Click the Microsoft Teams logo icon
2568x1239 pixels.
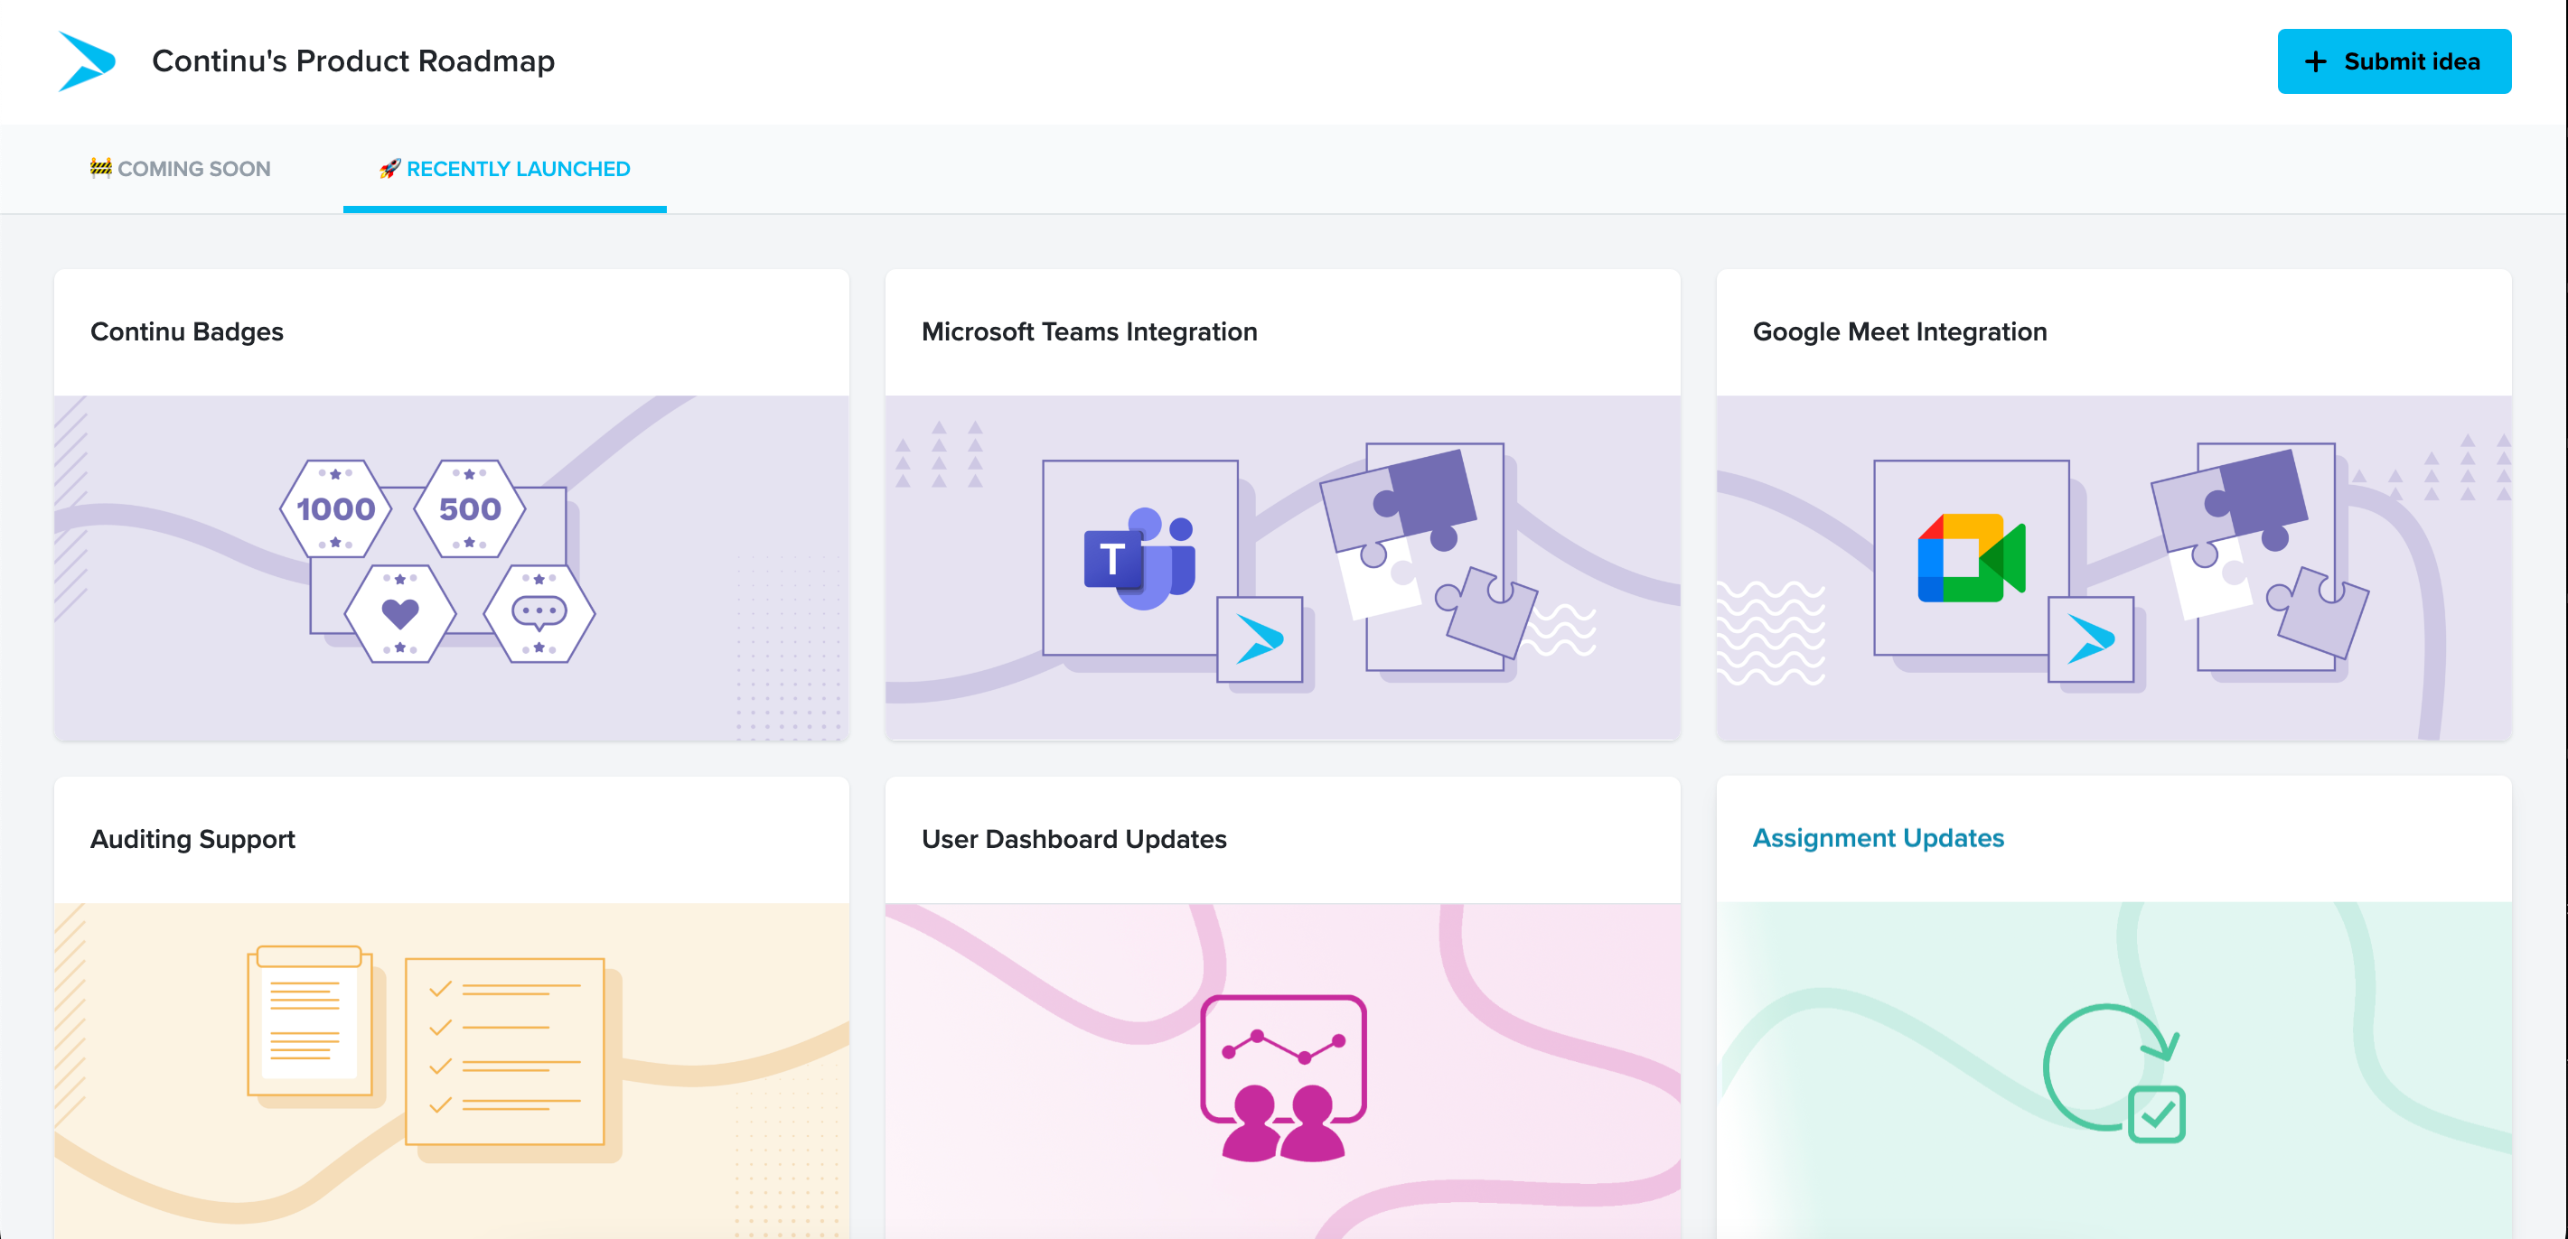tap(1139, 559)
